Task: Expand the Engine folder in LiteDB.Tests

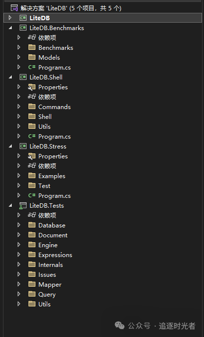Action: tap(19, 245)
